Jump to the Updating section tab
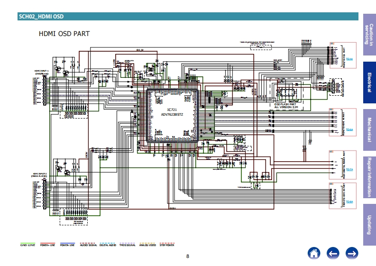The height and width of the screenshot is (266, 376). click(x=369, y=225)
